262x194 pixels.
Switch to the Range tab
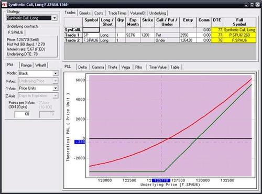coord(26,65)
